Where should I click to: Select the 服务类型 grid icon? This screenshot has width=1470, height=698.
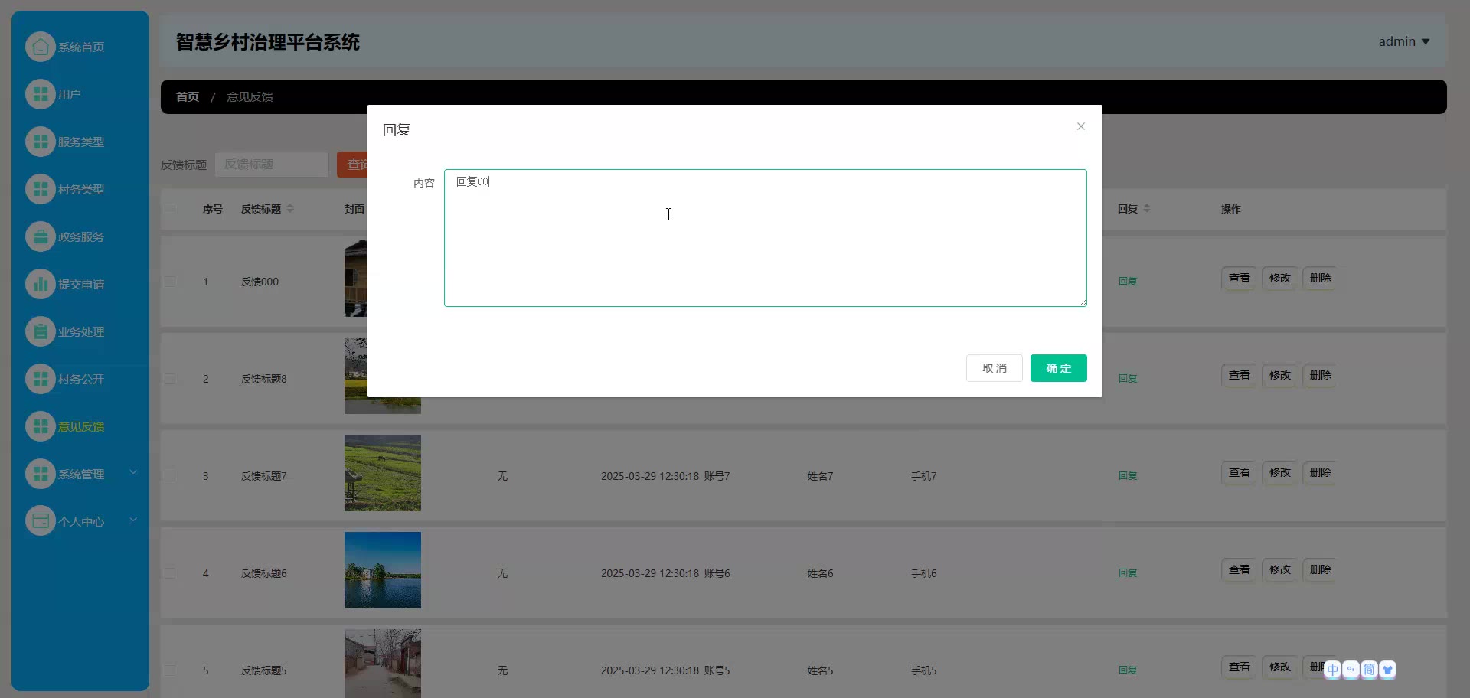[40, 142]
